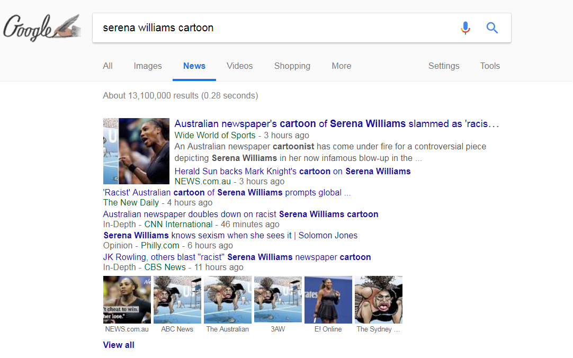Expand the More search categories menu
Image resolution: width=573 pixels, height=358 pixels.
(x=341, y=66)
